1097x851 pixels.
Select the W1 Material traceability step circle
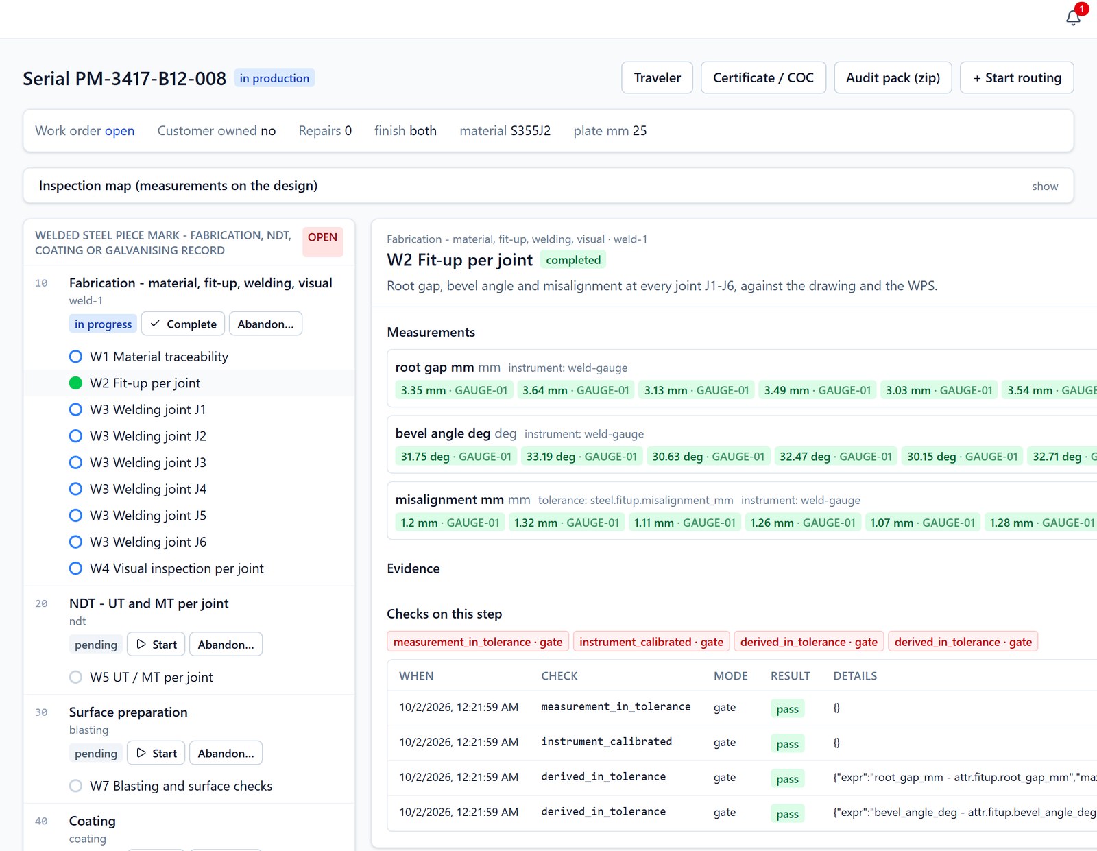75,357
